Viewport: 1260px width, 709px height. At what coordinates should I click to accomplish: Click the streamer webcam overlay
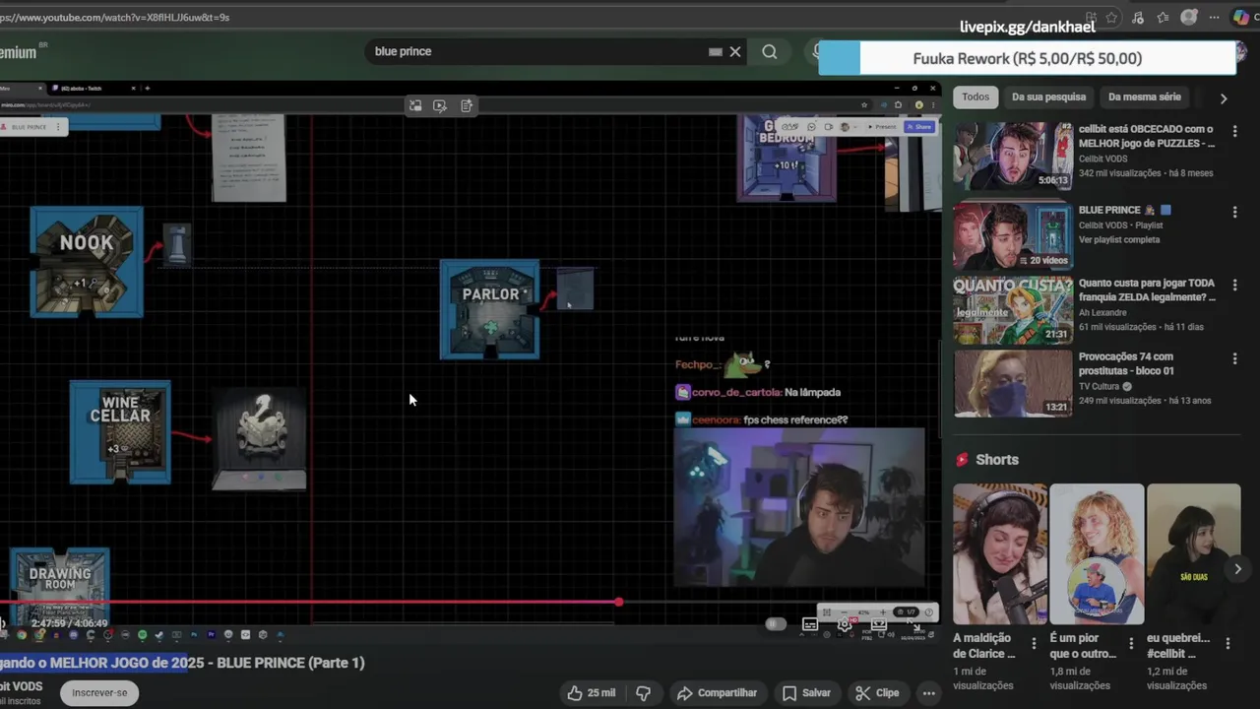[799, 507]
